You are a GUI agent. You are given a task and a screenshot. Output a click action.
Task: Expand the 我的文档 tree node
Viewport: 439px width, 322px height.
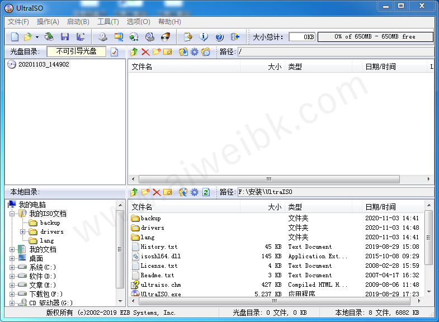coord(12,249)
